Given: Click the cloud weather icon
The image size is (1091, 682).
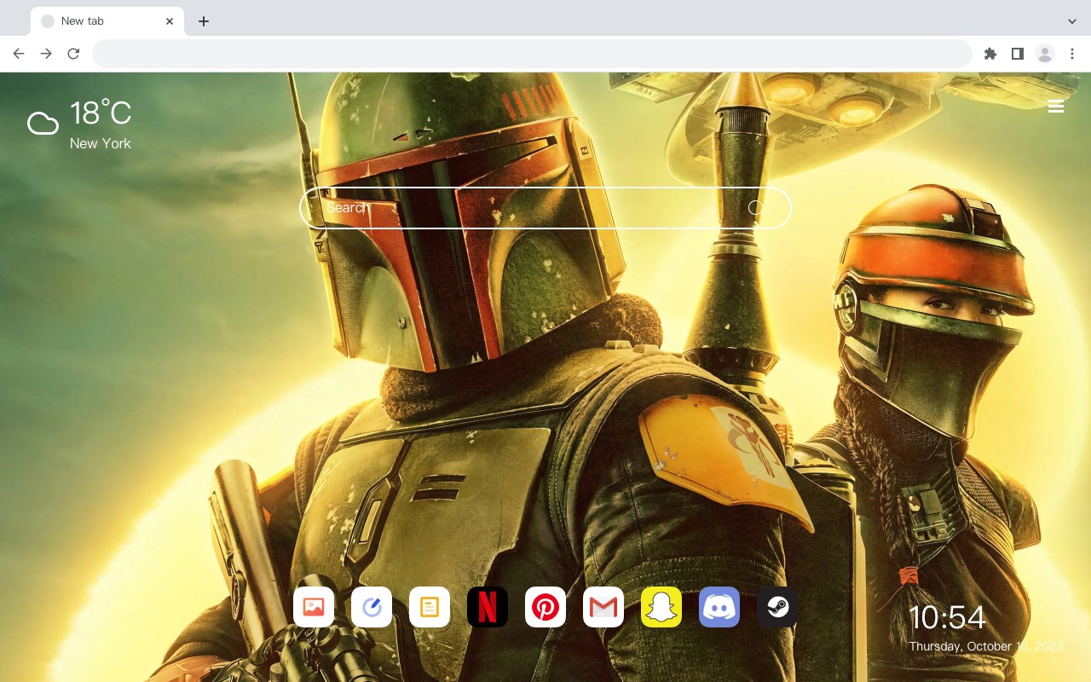Looking at the screenshot, I should click(43, 124).
